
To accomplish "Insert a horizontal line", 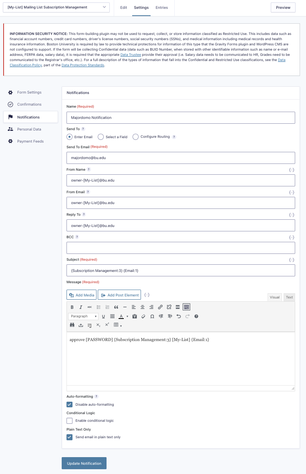I will tap(125, 307).
